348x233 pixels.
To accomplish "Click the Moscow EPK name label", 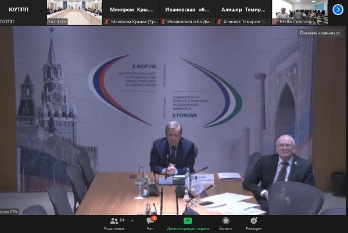I will tap(9, 212).
